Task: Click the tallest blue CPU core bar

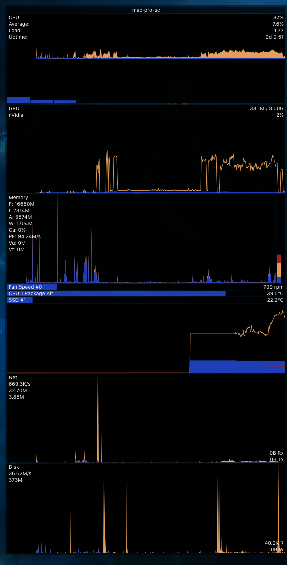Action: pos(19,100)
